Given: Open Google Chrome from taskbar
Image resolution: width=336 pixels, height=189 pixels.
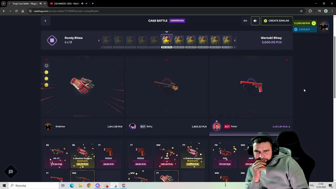Looking at the screenshot, I should coord(89,186).
